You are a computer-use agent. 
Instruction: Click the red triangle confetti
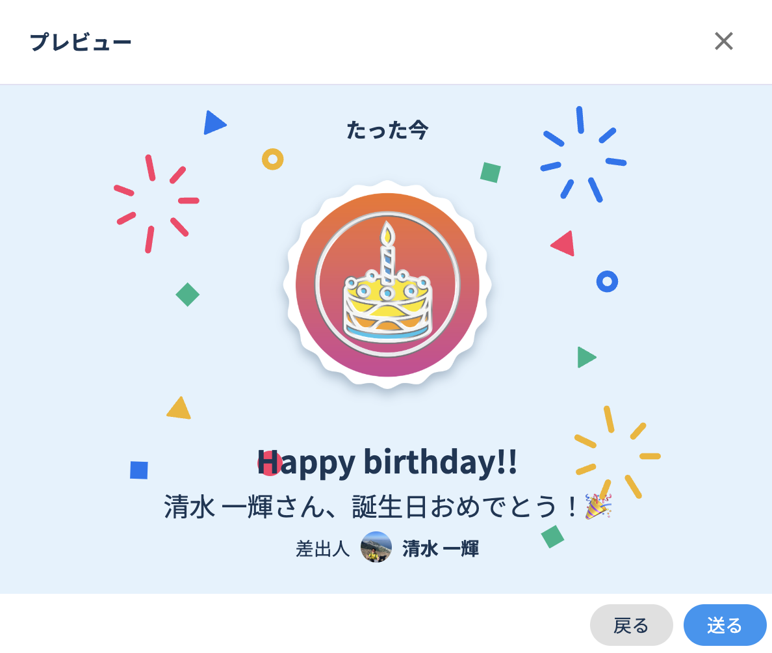tap(564, 245)
